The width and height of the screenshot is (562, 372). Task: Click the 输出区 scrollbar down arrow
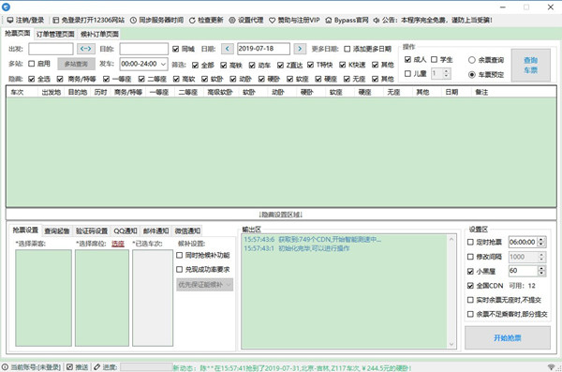coord(451,344)
